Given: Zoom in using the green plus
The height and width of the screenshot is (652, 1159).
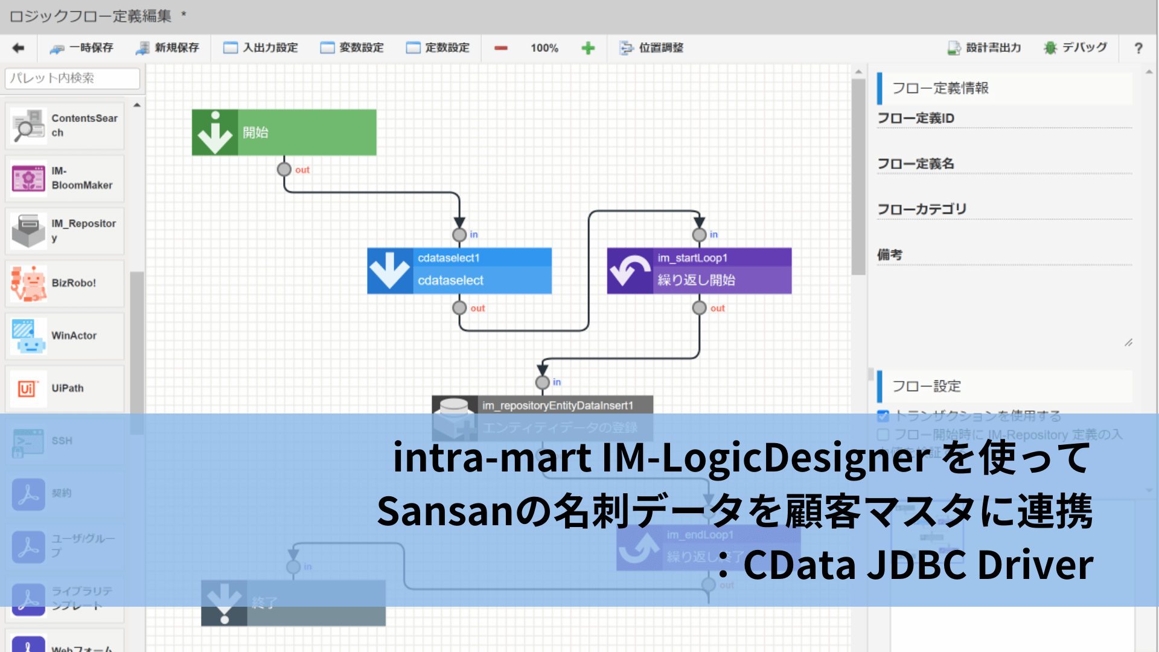Looking at the screenshot, I should point(588,48).
